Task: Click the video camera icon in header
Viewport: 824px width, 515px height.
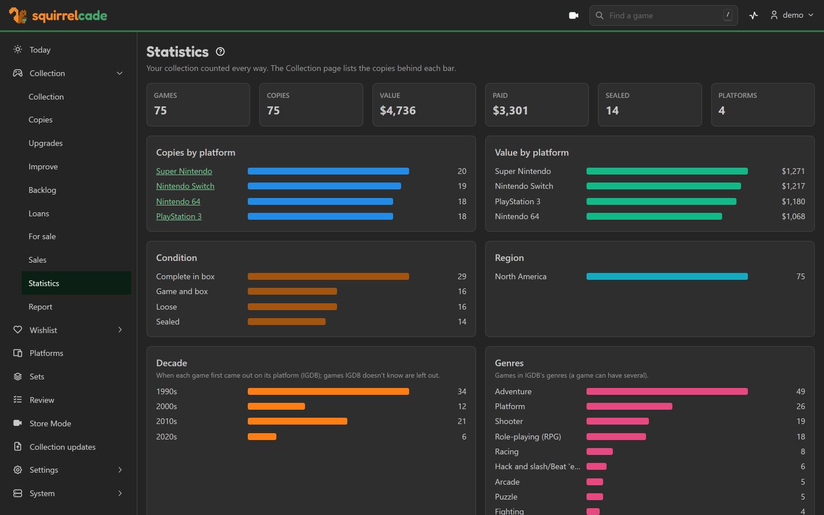Action: point(573,15)
